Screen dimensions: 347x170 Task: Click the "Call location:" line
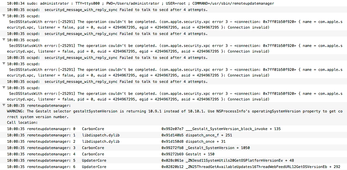click(x=22, y=122)
